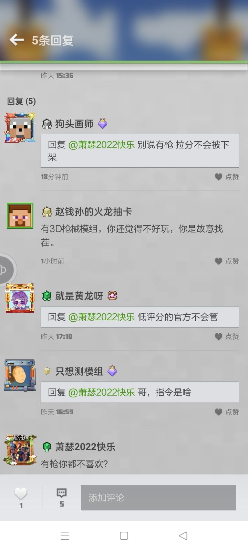Like 赵钱孙的火龙抽卡's reply with the heart
Image resolution: width=248 pixels, height=551 pixels.
click(218, 261)
